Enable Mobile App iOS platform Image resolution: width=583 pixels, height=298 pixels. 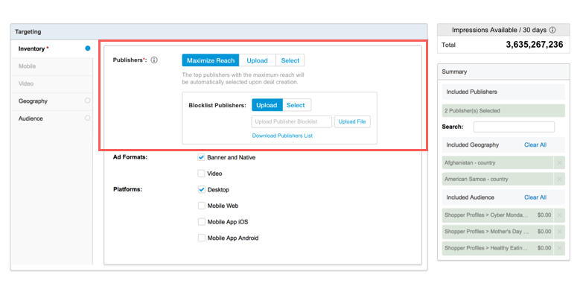[x=201, y=222]
